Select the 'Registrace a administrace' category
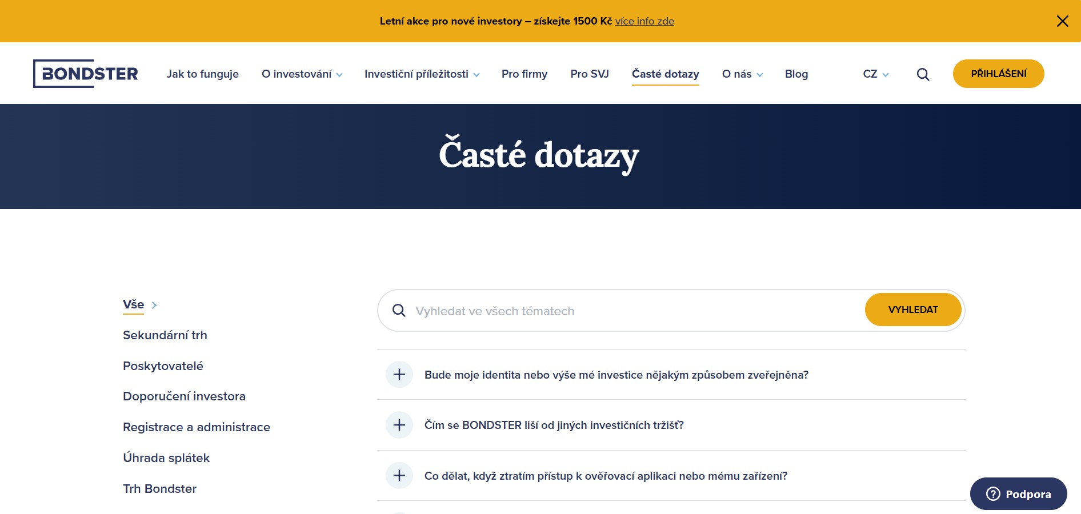The width and height of the screenshot is (1081, 514). 197,427
